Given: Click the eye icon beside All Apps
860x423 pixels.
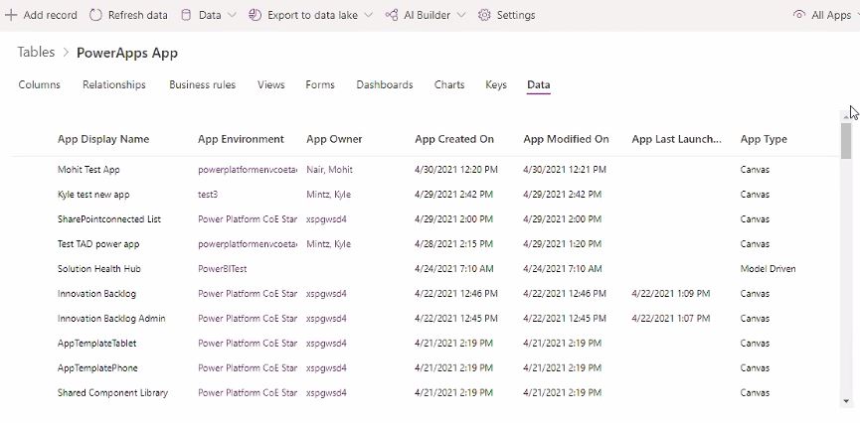Looking at the screenshot, I should (x=799, y=15).
